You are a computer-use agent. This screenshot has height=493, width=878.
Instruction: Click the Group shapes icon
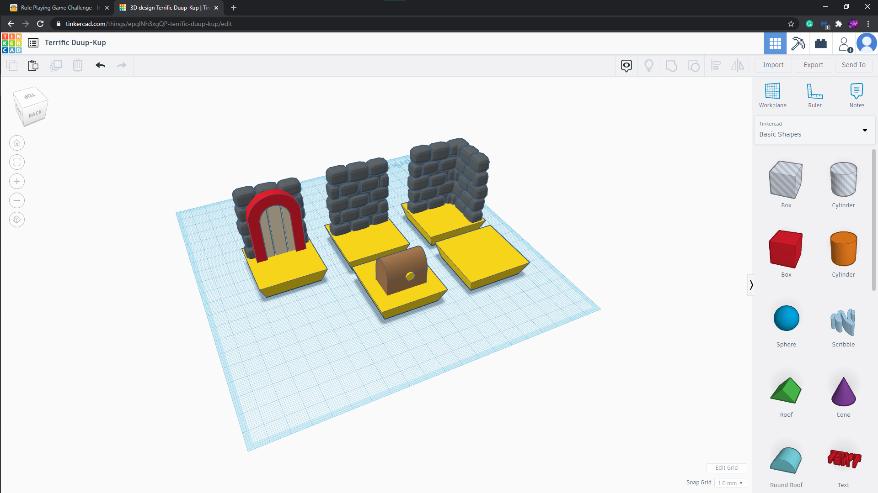coord(671,66)
